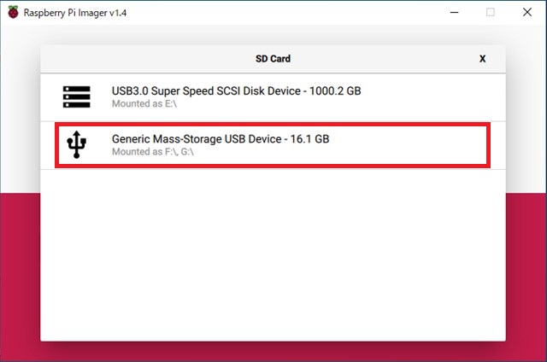This screenshot has width=547, height=362.
Task: Click crimson background left of the dialog
Action: click(21, 275)
